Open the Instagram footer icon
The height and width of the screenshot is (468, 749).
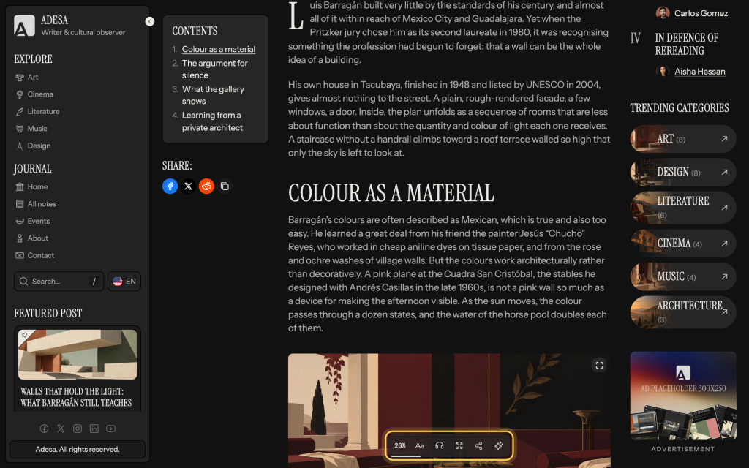[x=78, y=429]
